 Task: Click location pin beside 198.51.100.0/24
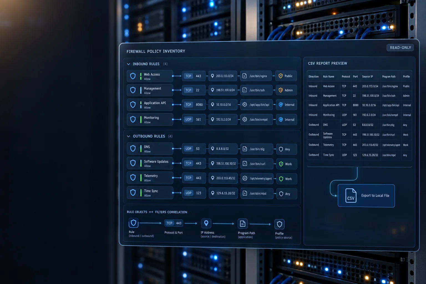[212, 90]
